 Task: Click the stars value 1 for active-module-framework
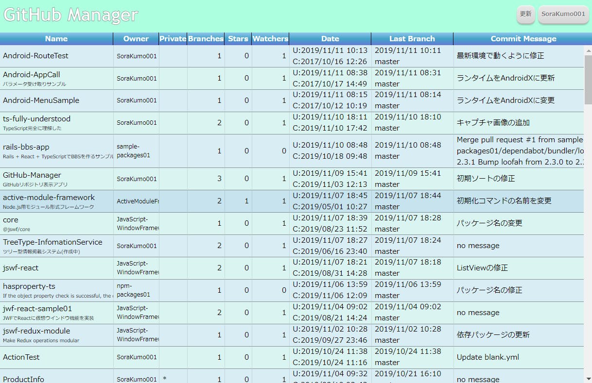[x=246, y=201]
